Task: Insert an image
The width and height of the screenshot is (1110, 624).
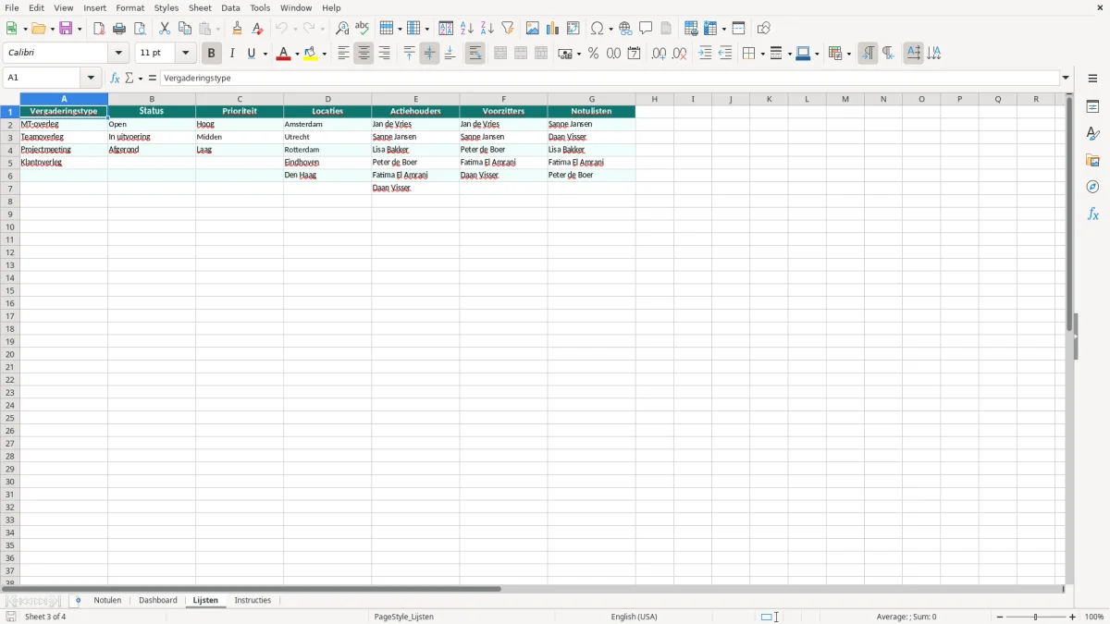Action: coord(533,29)
